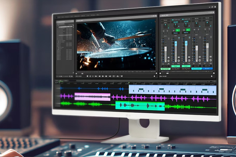236x157 pixels.
Task: Mute the BG VOX channel
Action: tap(205, 29)
